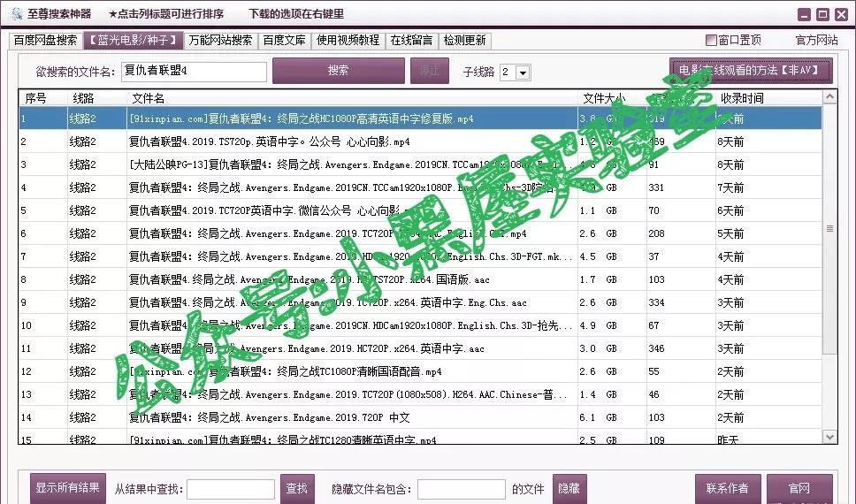This screenshot has height=504, width=856.
Task: Click the 搜索 button
Action: point(339,71)
